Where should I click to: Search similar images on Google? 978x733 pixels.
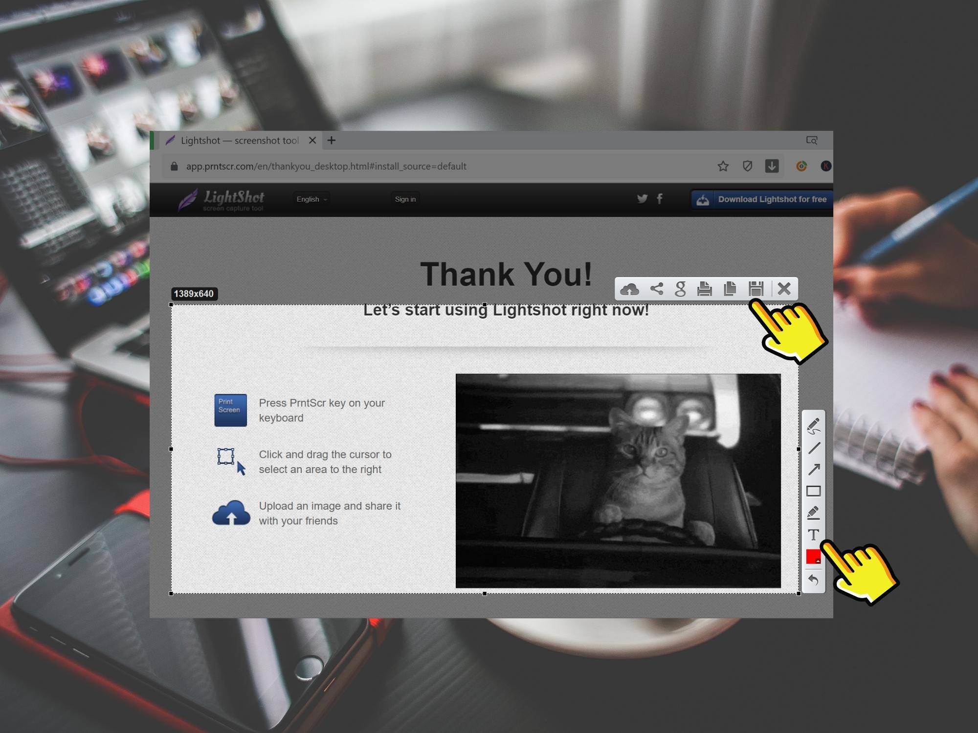pos(680,289)
